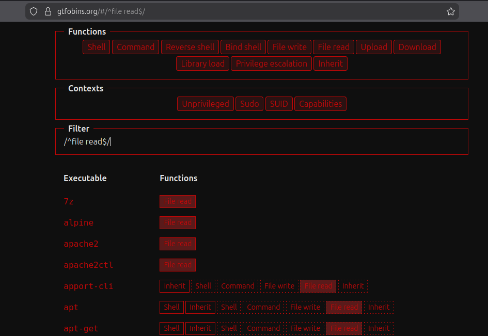
Task: Click the padlock site security icon
Action: point(48,11)
